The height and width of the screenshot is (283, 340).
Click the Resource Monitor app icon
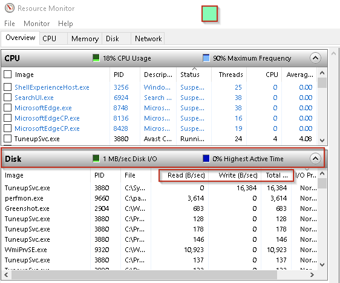tap(10, 8)
